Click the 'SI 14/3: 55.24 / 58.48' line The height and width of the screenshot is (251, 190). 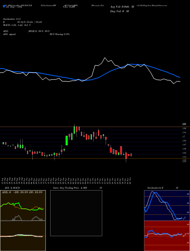[30, 22]
